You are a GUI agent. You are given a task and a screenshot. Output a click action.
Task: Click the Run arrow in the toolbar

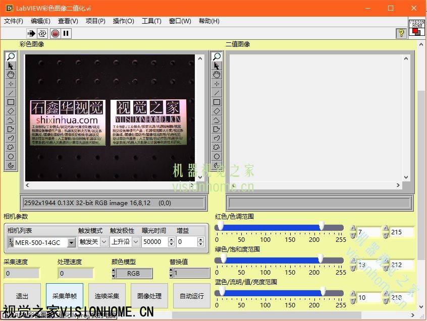pos(31,33)
